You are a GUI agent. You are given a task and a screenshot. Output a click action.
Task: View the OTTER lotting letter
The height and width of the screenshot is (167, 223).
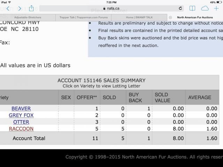tap(21, 122)
